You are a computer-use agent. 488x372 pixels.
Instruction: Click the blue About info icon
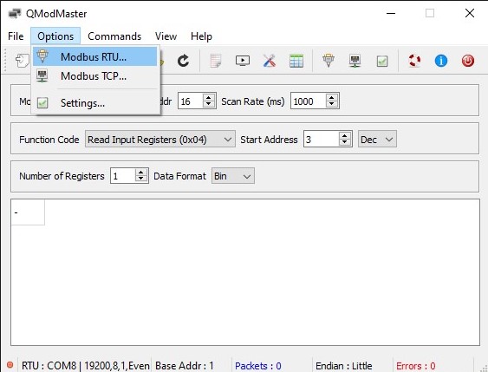click(441, 61)
